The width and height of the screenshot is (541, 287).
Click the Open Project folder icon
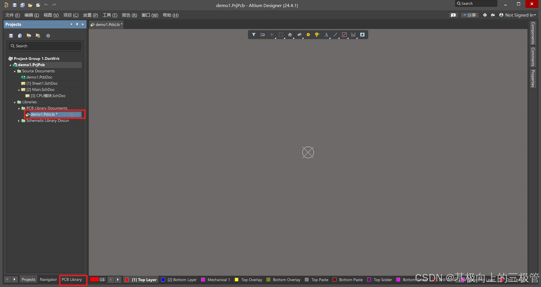coord(38,5)
